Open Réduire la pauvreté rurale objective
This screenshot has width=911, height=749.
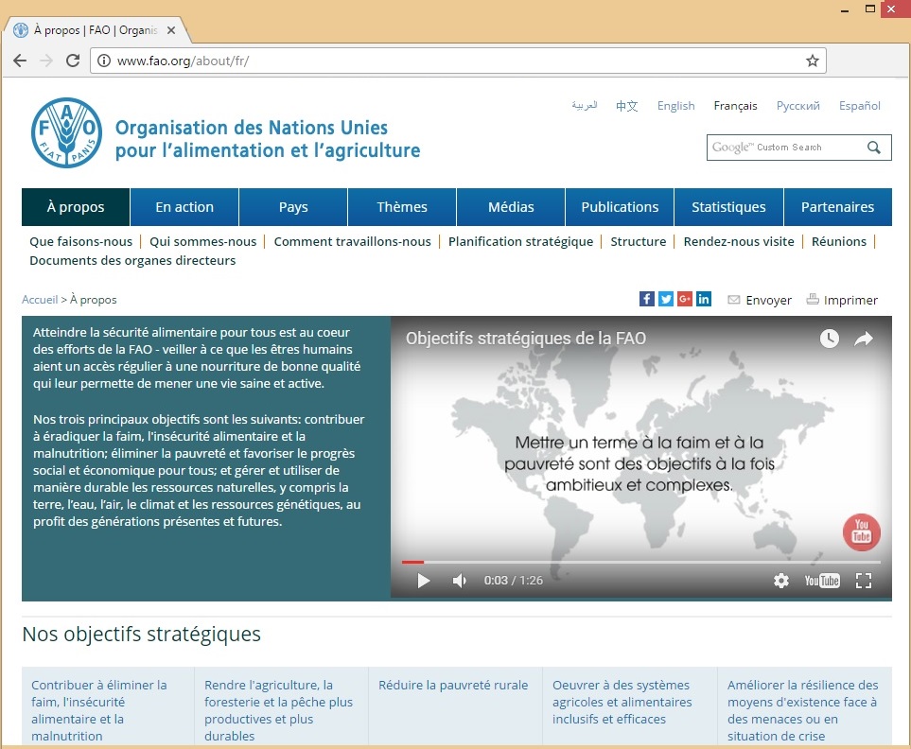(x=453, y=685)
